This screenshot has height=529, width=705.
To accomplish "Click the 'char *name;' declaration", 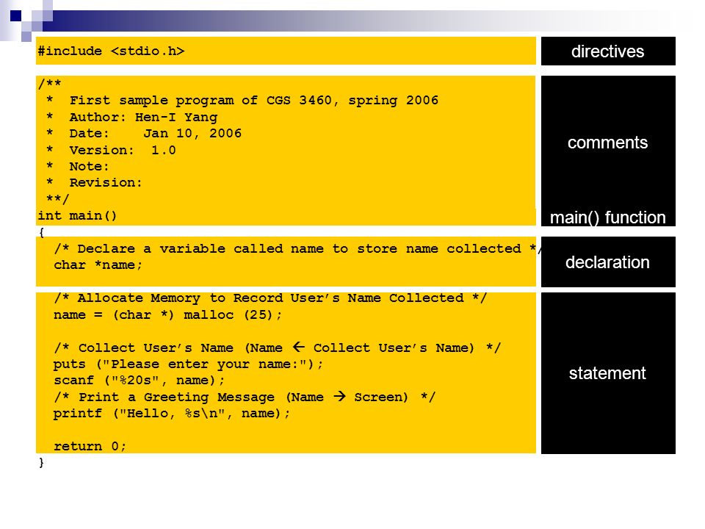I will pyautogui.click(x=98, y=265).
